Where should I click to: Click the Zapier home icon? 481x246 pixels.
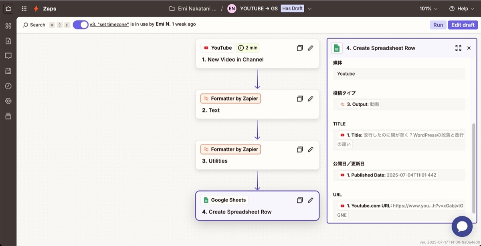coord(8,8)
